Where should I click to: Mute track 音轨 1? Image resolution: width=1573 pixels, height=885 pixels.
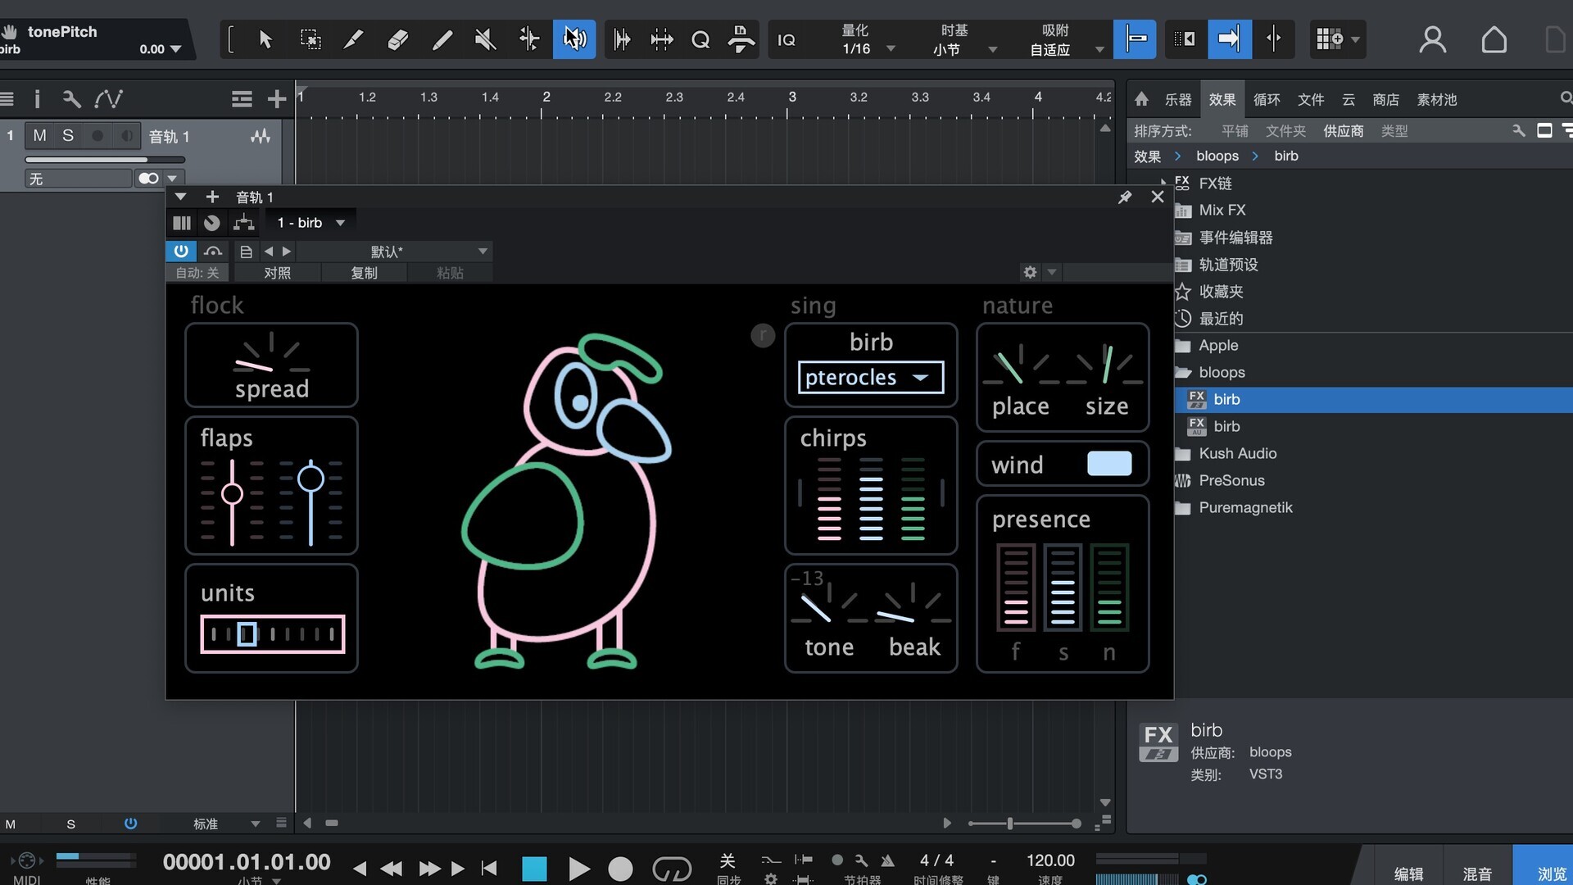[39, 135]
